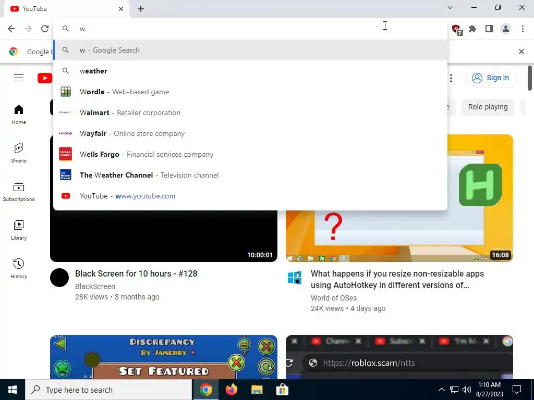
Task: Launch Firefox from the taskbar
Action: coord(231,390)
